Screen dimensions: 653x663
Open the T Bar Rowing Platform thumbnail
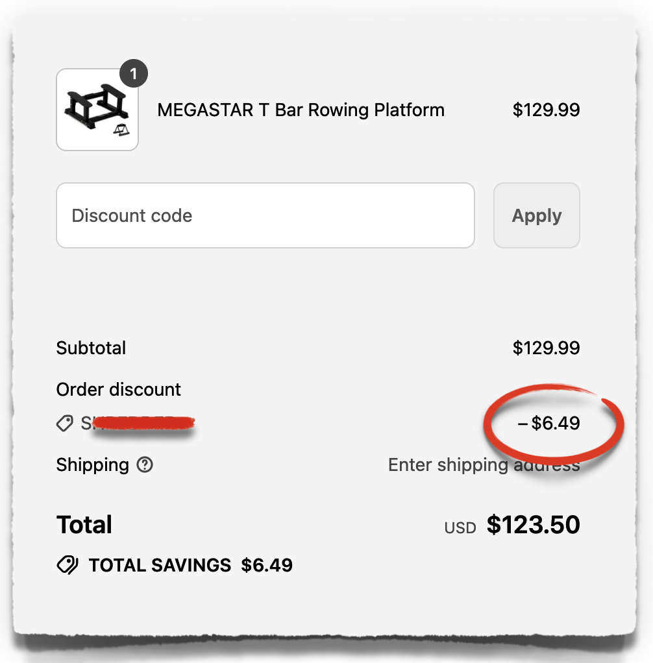point(97,110)
